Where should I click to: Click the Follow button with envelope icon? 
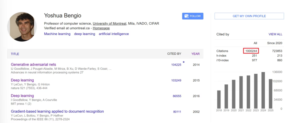(x=193, y=16)
